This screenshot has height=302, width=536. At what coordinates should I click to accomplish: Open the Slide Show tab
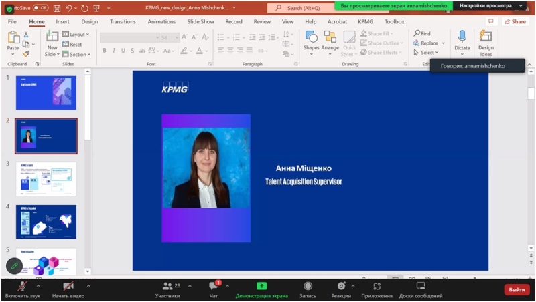(200, 21)
